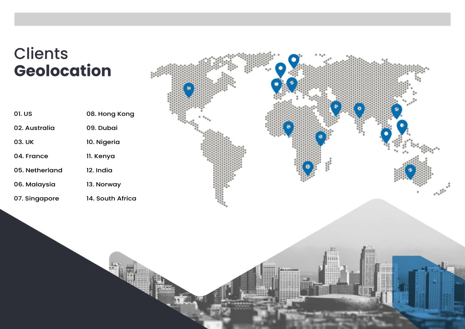
Task: Click the pin over southern Africa
Action: point(308,168)
